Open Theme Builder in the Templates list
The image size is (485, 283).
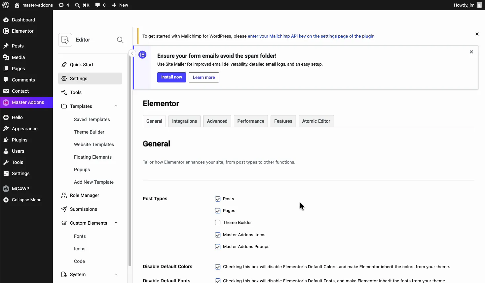point(89,132)
